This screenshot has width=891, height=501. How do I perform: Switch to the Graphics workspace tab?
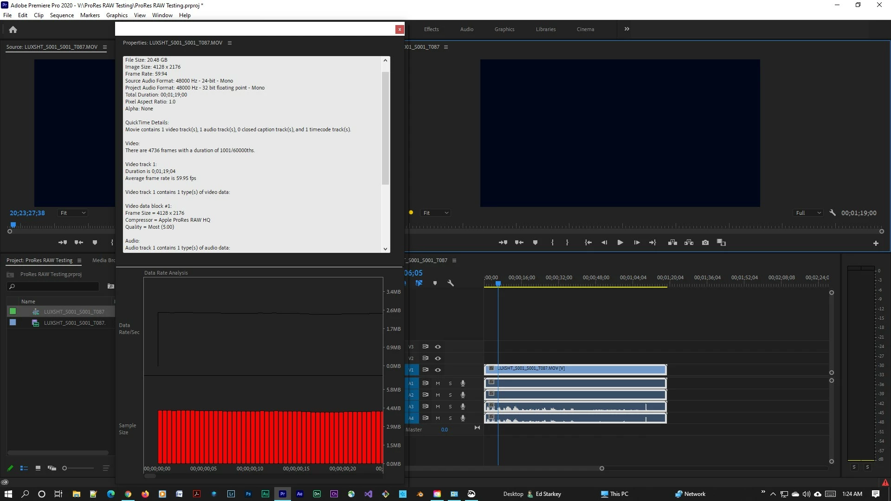504,29
